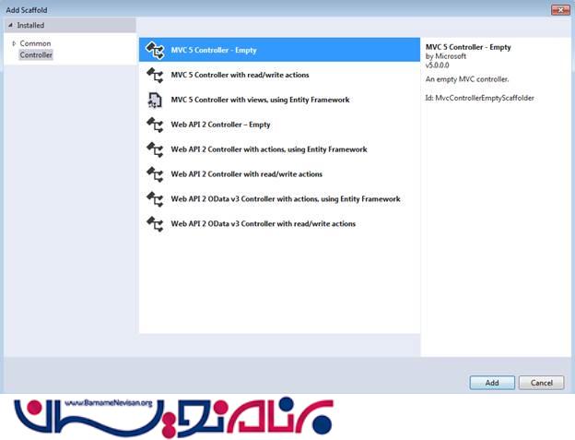This screenshot has width=575, height=440.
Task: Click 'An empty MVC controller.' description
Action: (x=467, y=79)
